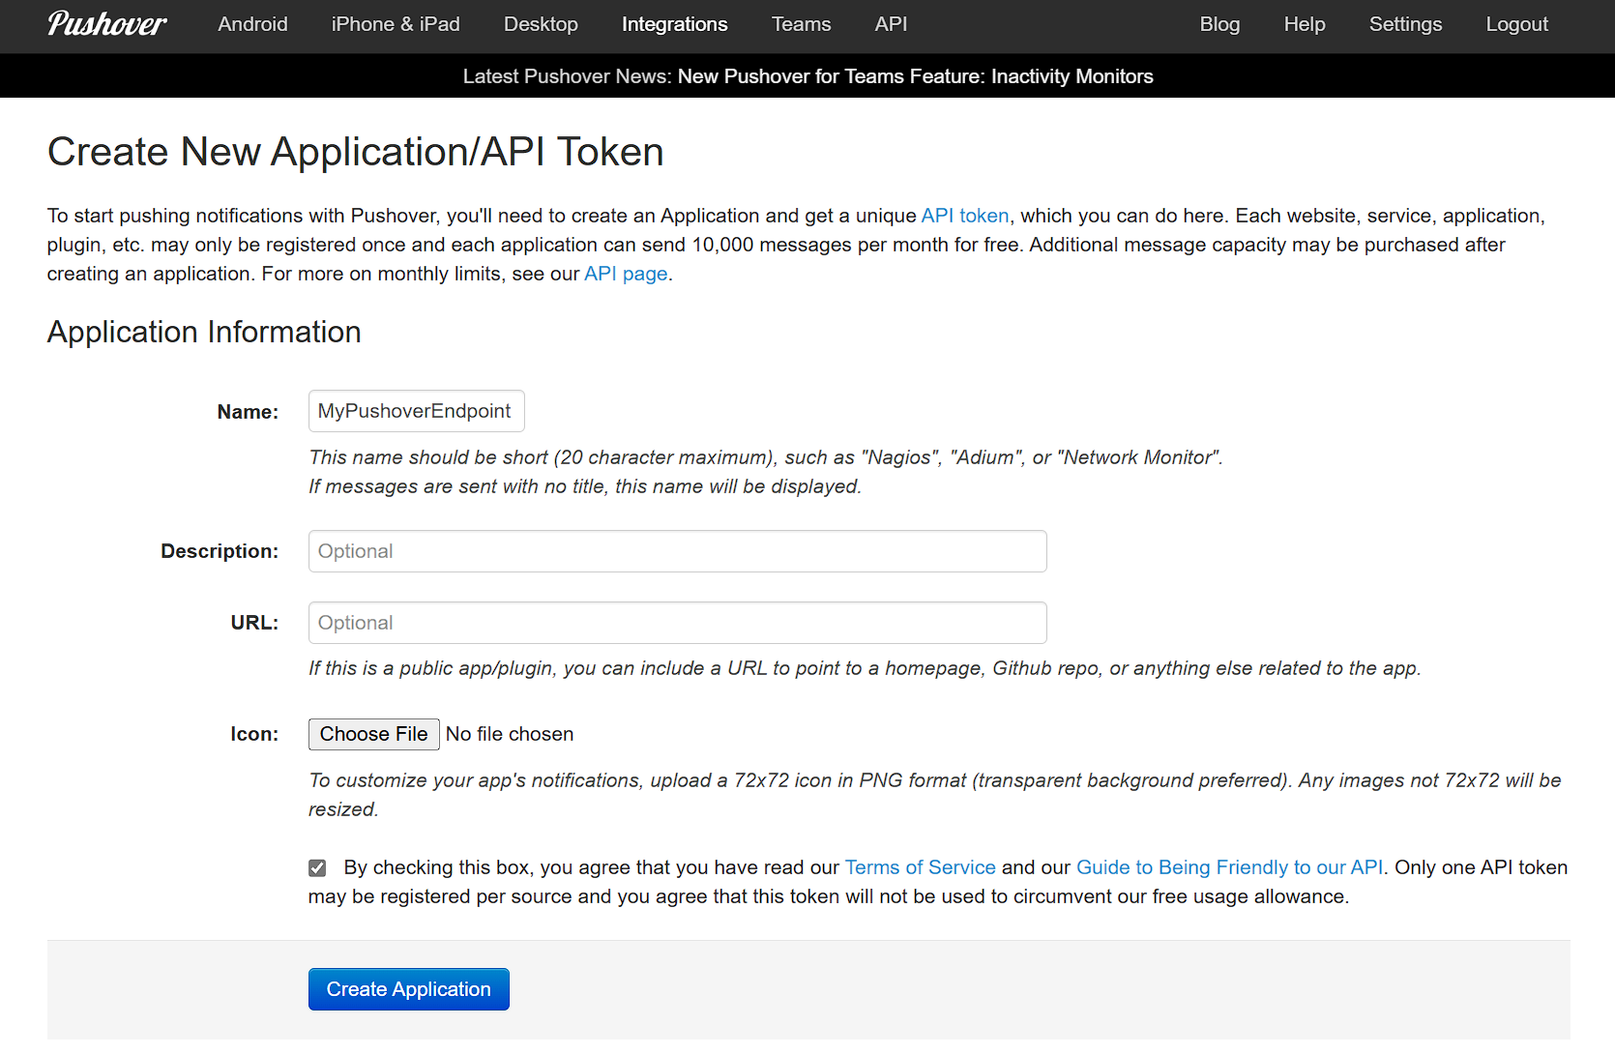This screenshot has width=1615, height=1055.
Task: Follow the 'API token' link
Action: (964, 216)
